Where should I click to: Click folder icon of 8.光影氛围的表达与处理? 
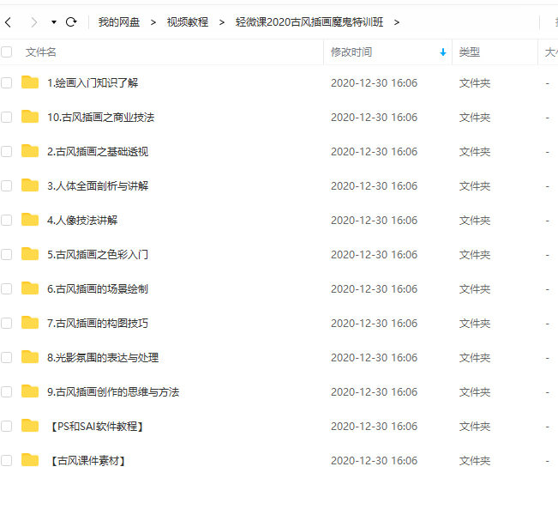click(30, 357)
